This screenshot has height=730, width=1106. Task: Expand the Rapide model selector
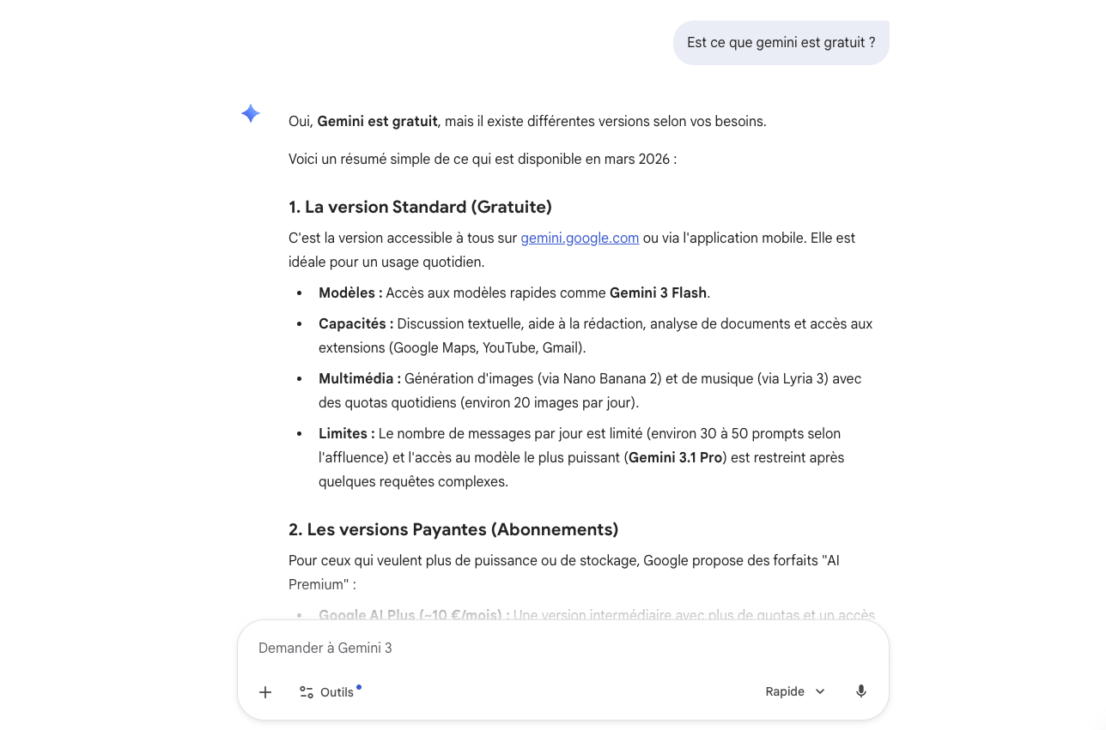pos(795,691)
